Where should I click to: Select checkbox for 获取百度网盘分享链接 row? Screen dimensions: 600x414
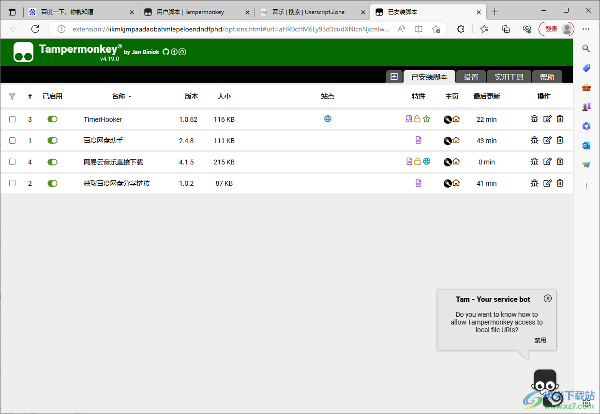pyautogui.click(x=13, y=183)
